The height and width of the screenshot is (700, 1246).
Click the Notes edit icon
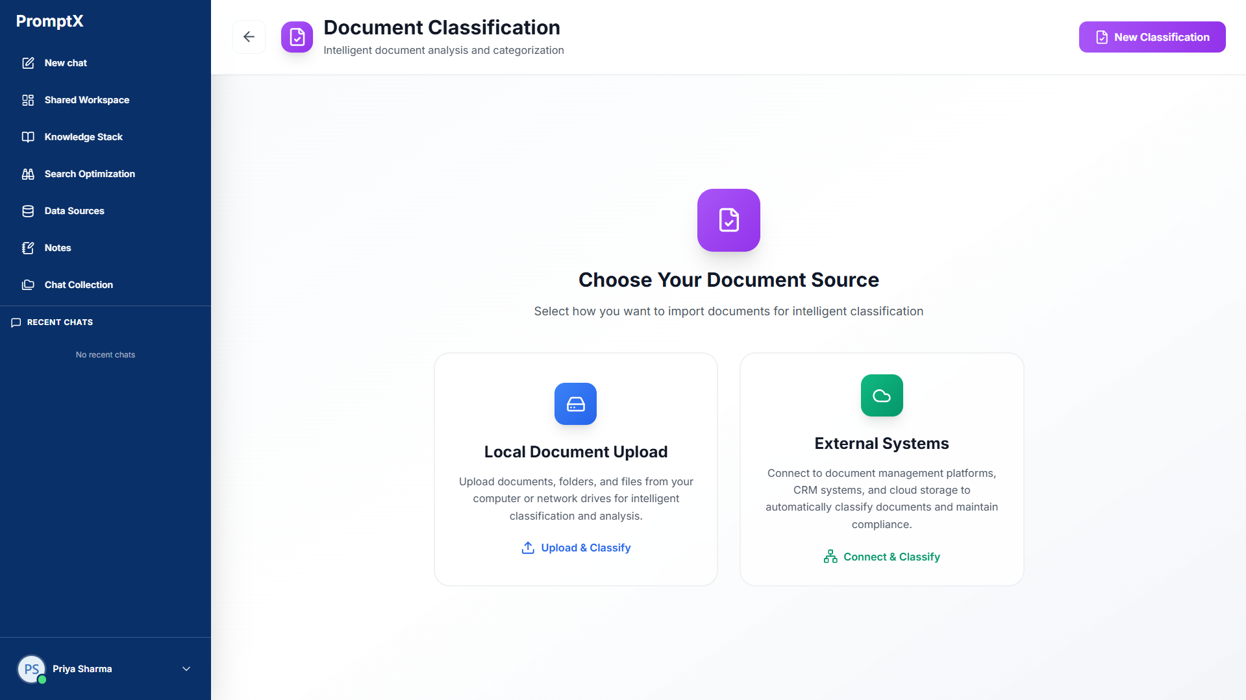28,248
